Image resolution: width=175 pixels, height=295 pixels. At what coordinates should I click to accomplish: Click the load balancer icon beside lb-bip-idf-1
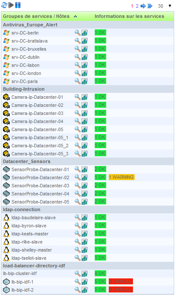coord(6,282)
